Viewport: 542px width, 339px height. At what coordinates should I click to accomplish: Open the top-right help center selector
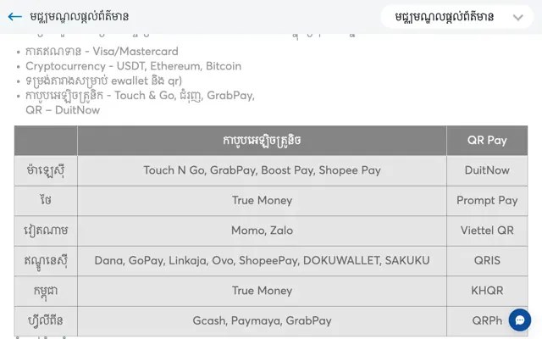(x=457, y=17)
